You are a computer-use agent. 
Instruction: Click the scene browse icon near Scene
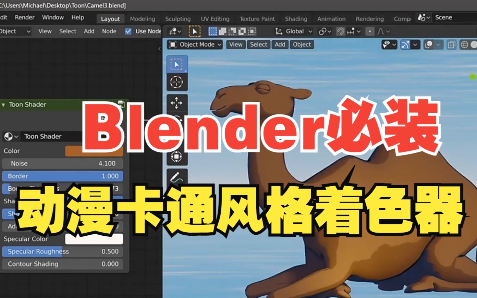click(x=424, y=17)
